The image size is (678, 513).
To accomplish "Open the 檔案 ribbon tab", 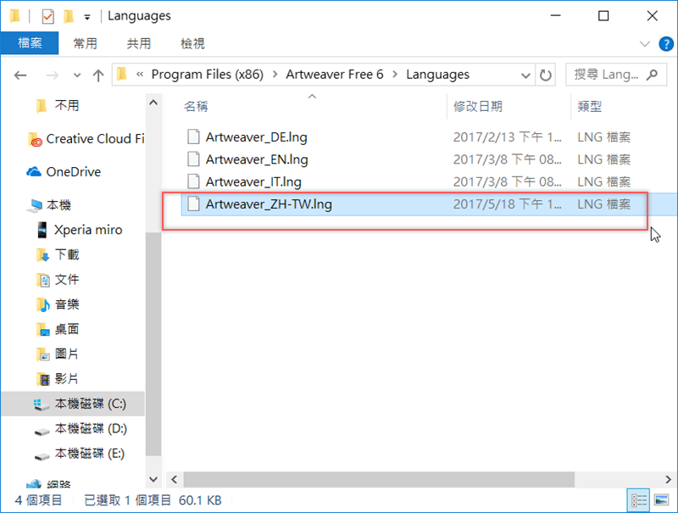I will [x=30, y=43].
